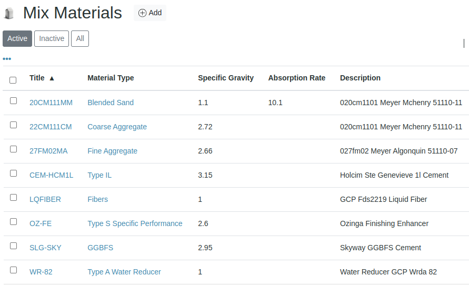Viewport: 469px width, 286px height.
Task: Select the CEM-HCM1L row checkbox
Action: point(13,173)
